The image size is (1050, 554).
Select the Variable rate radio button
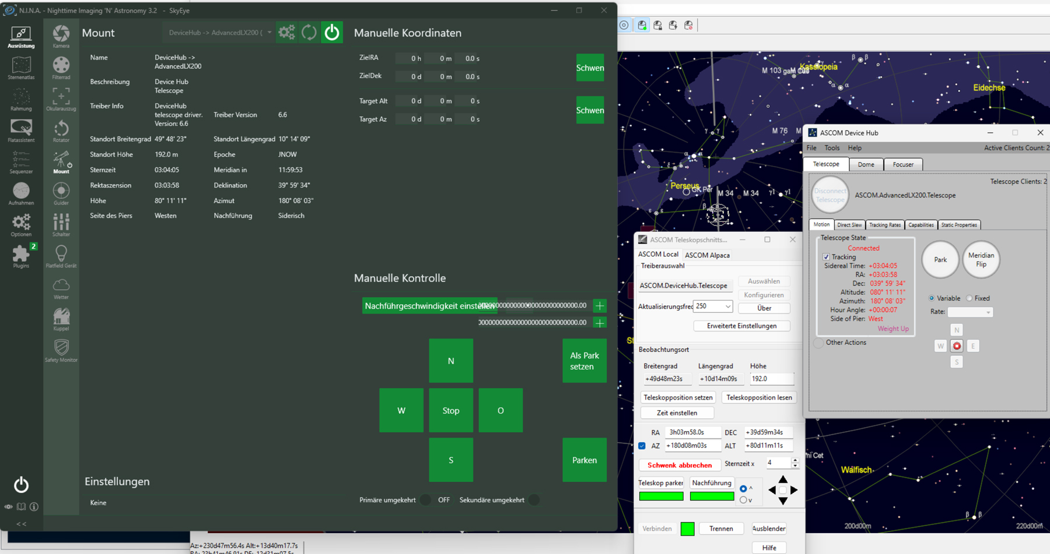(x=932, y=298)
